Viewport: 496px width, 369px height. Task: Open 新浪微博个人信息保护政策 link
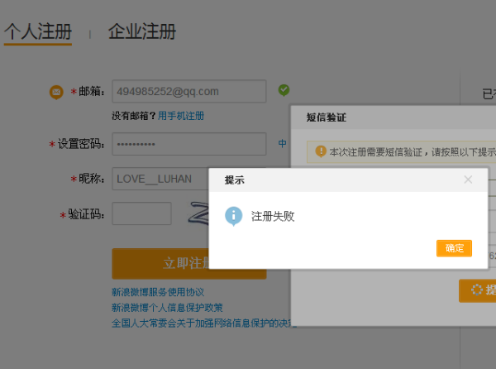[167, 307]
